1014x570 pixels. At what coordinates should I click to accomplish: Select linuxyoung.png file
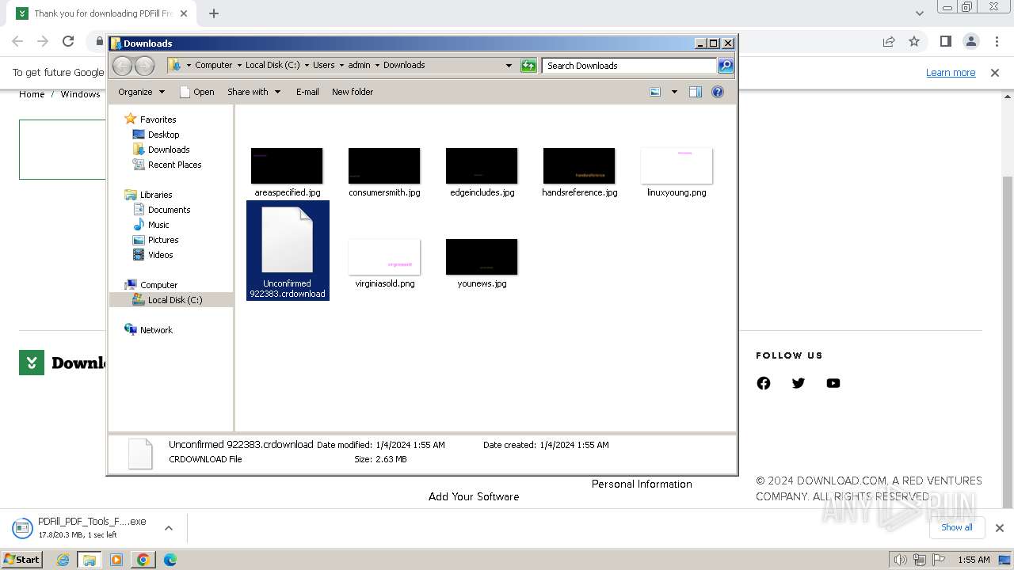(677, 173)
